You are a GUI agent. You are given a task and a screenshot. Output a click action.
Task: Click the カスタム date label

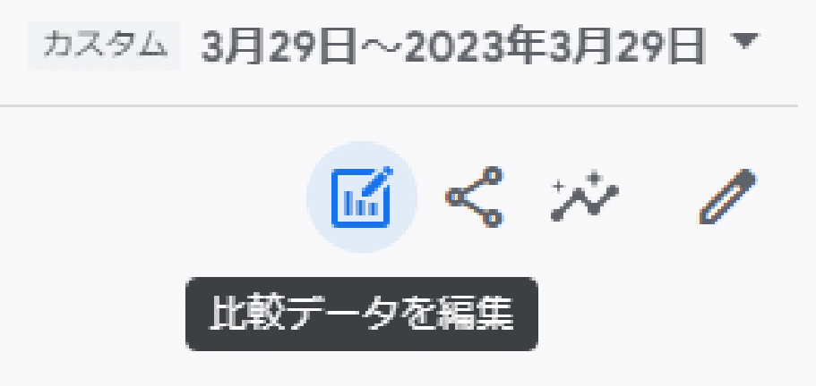coord(104,46)
